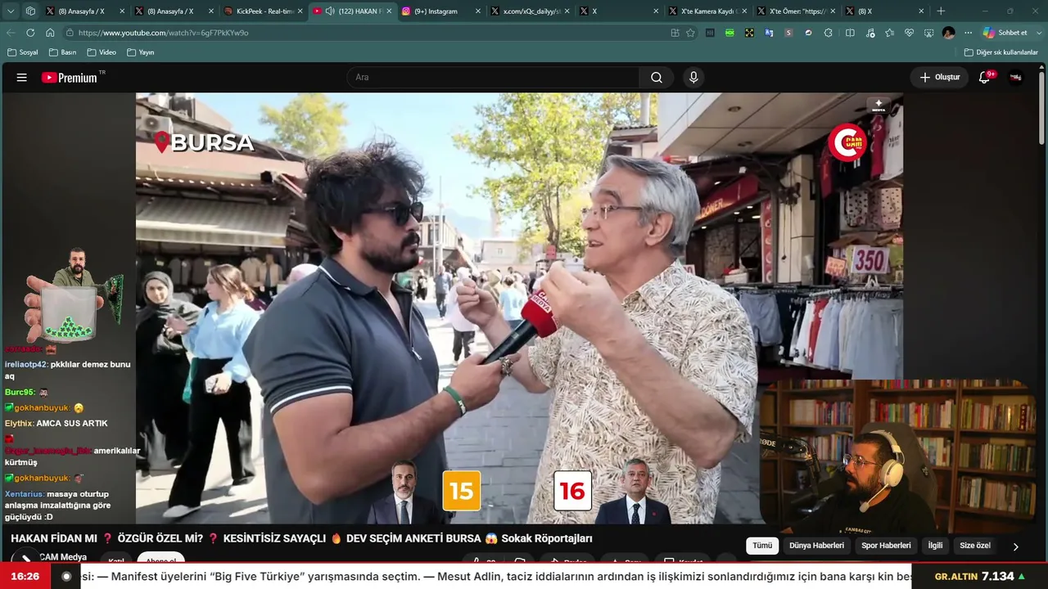Open the Yayın bookmarks folder

point(141,52)
